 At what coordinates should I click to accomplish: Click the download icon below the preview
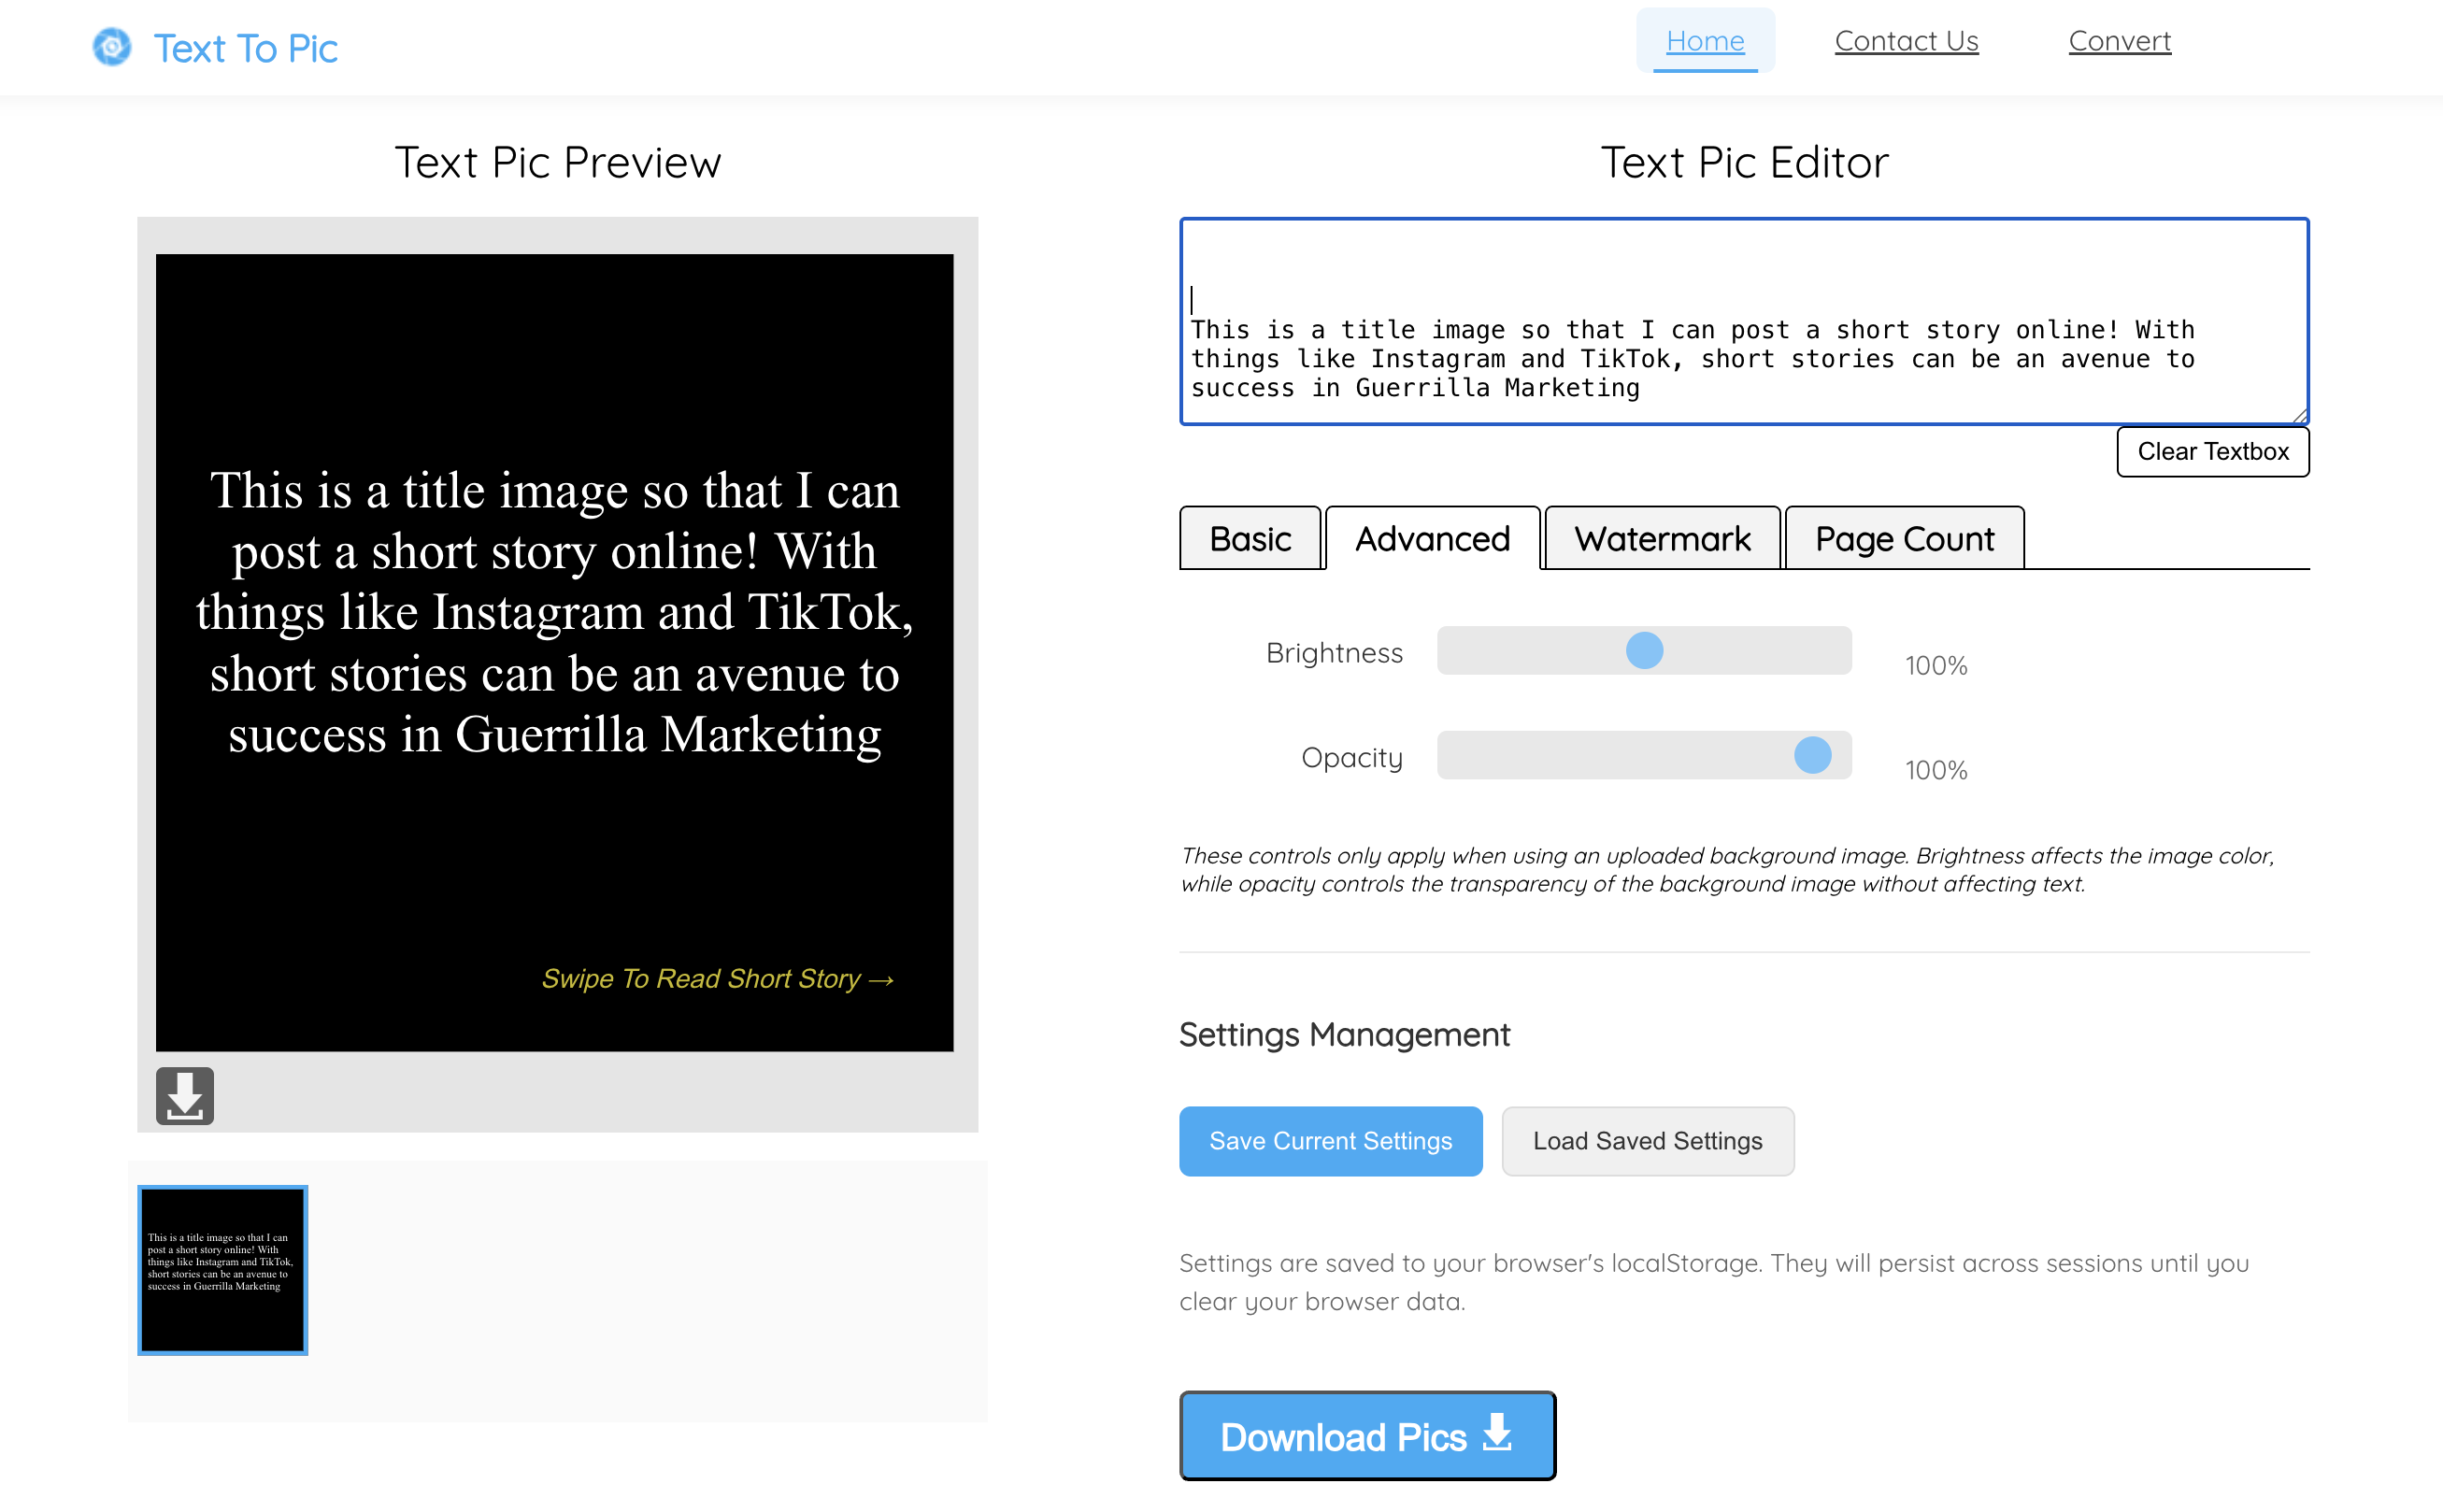point(185,1096)
